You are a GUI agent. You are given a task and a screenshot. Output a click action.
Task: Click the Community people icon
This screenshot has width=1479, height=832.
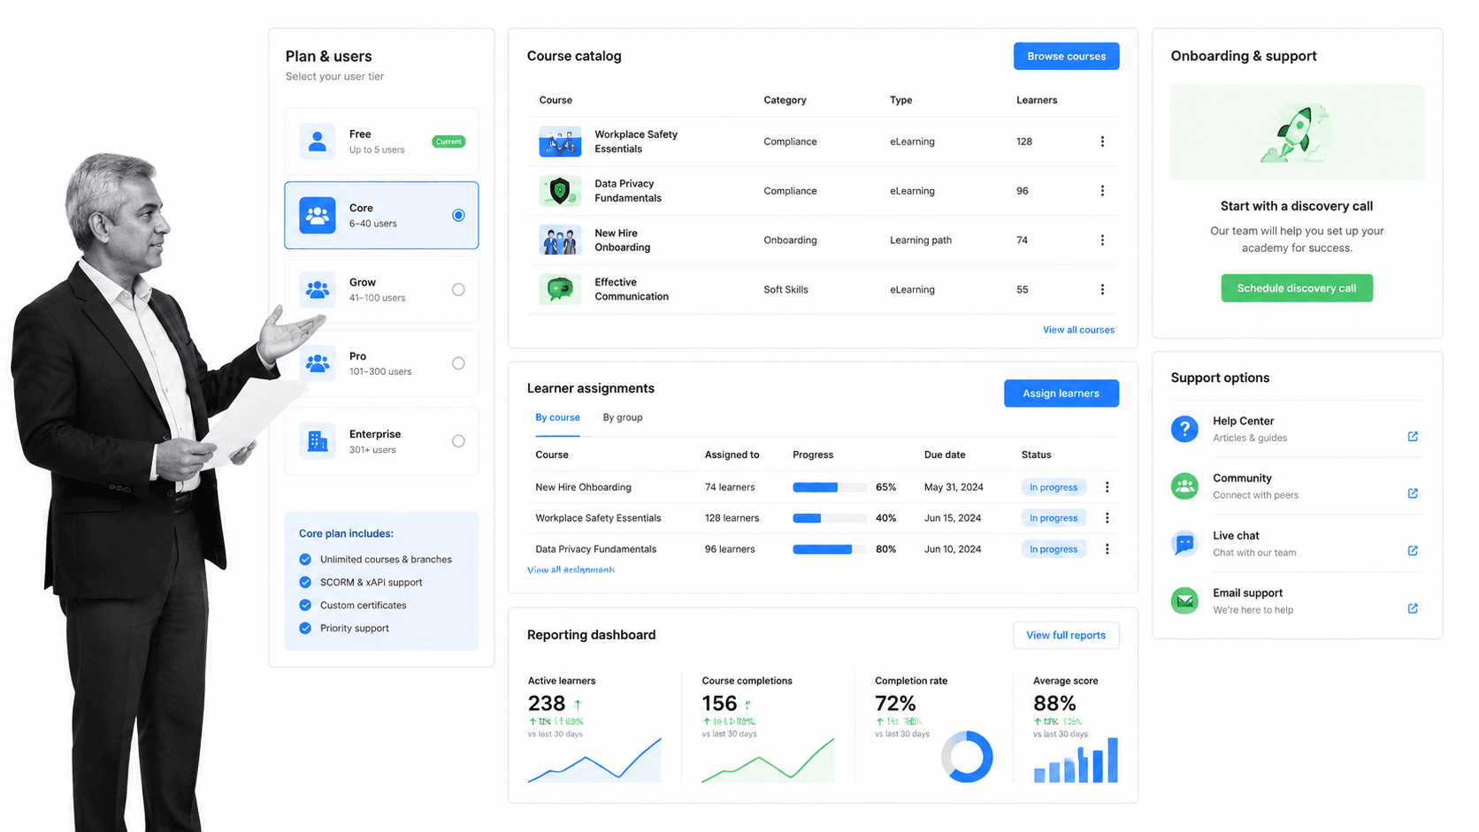click(x=1184, y=486)
